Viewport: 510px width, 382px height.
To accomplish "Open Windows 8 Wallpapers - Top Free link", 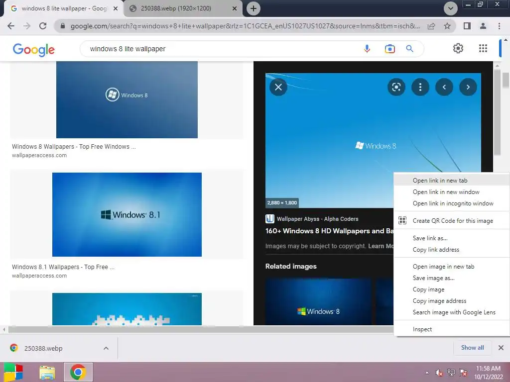I will (74, 147).
